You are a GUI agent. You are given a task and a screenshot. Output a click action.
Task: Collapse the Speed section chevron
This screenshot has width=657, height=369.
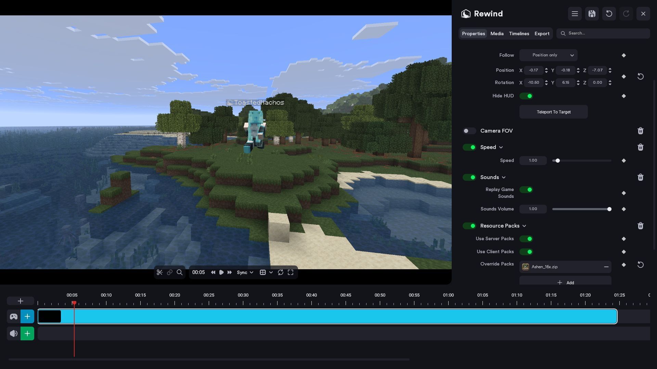point(501,147)
